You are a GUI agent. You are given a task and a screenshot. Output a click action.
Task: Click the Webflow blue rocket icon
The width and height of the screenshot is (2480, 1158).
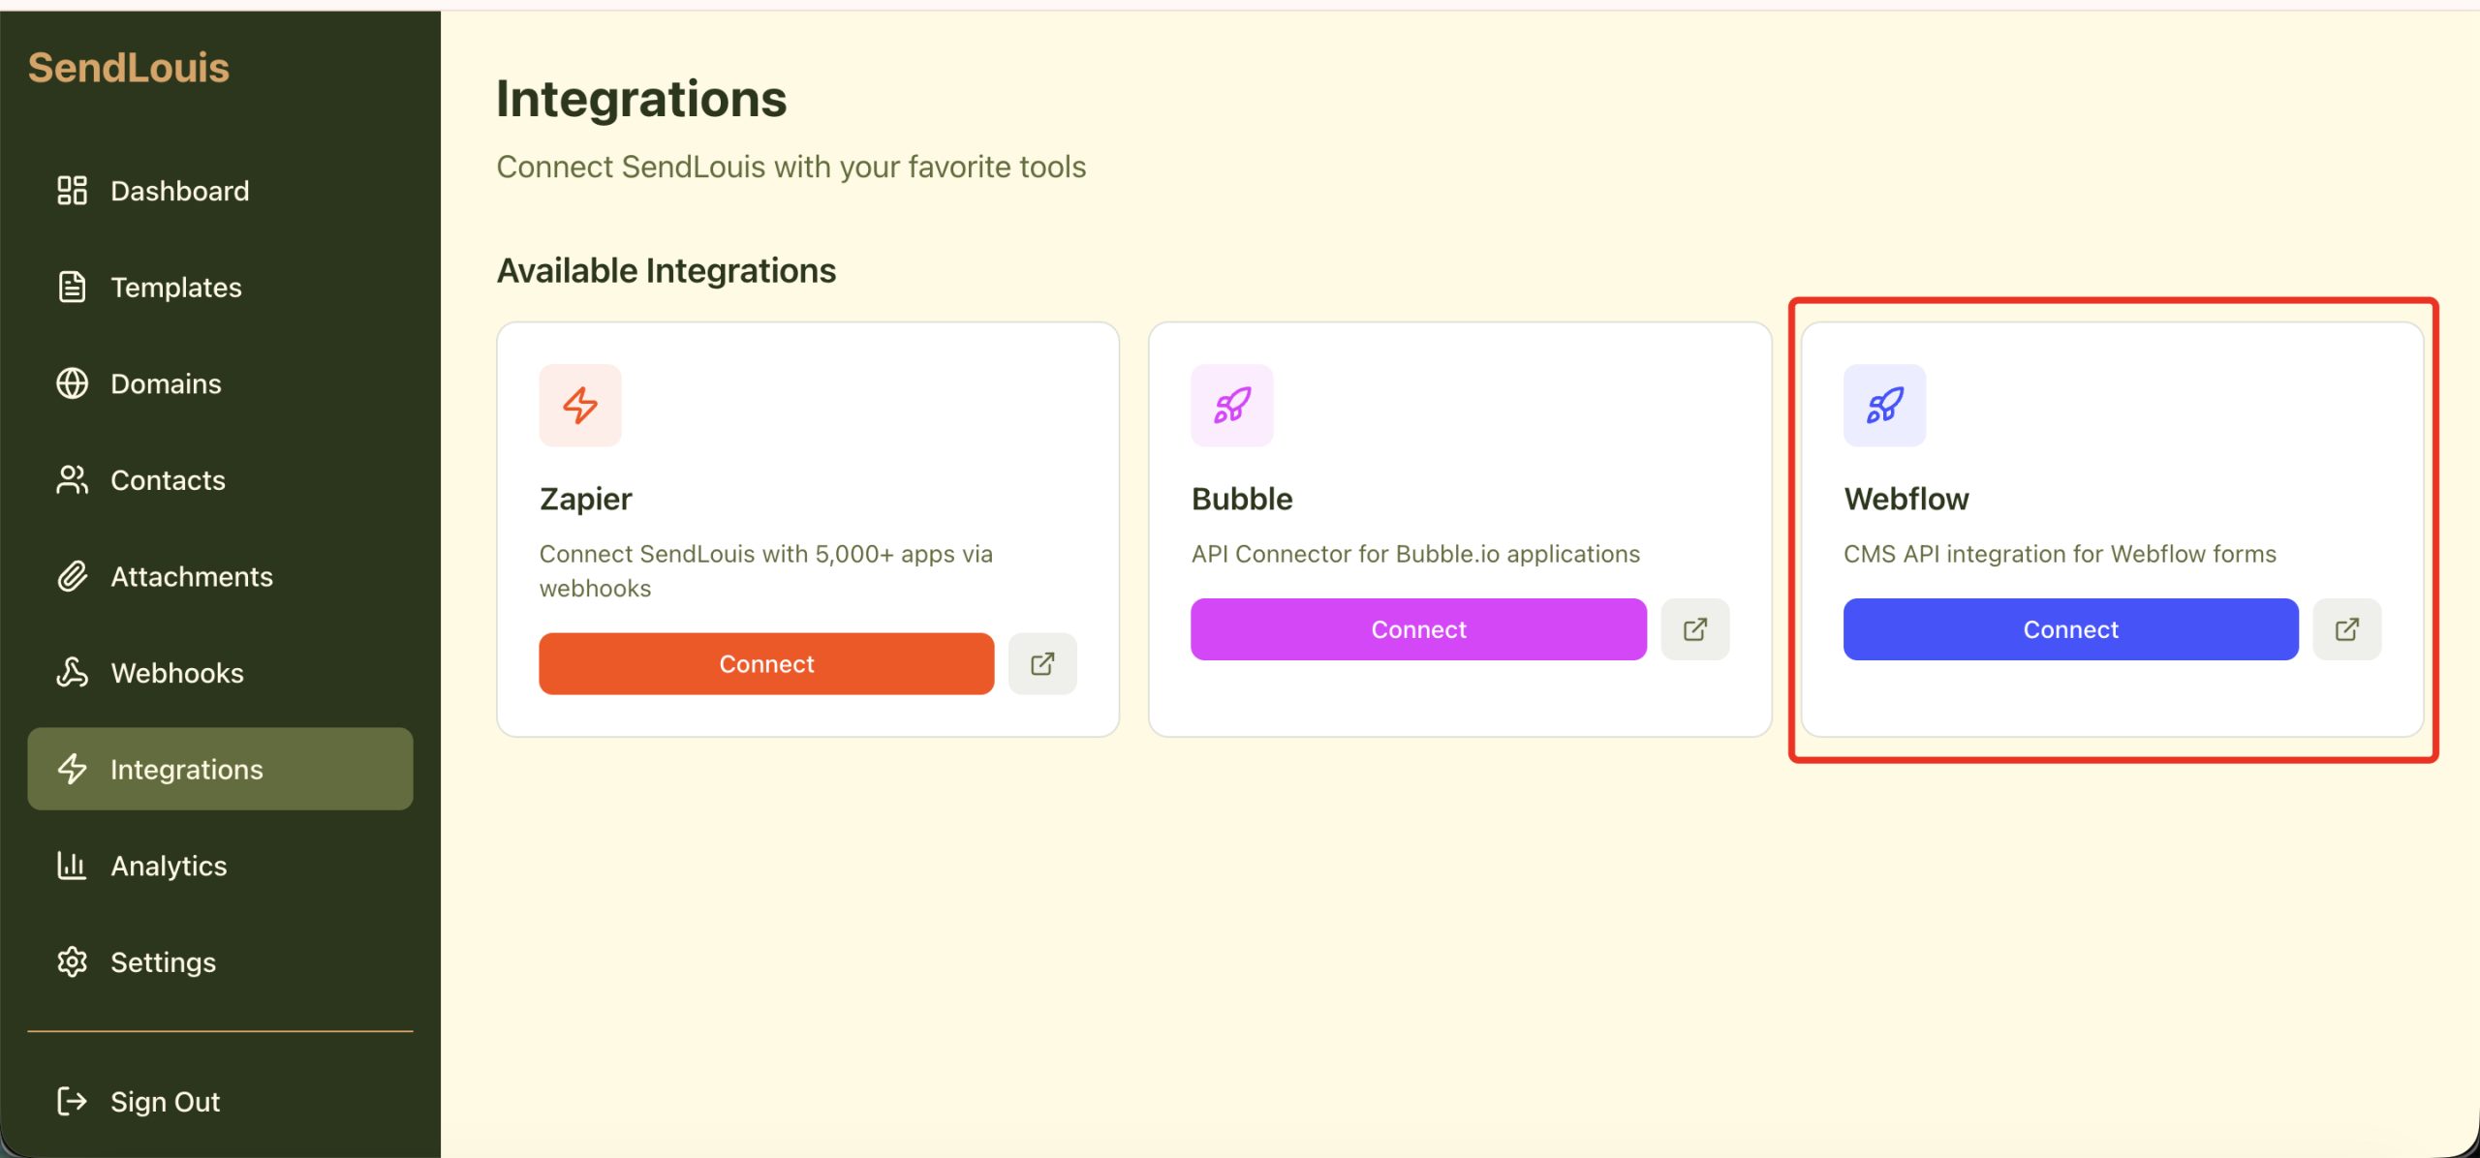tap(1884, 406)
